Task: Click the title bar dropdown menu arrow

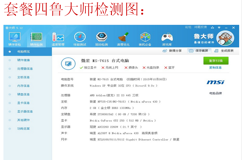Action: (219, 28)
